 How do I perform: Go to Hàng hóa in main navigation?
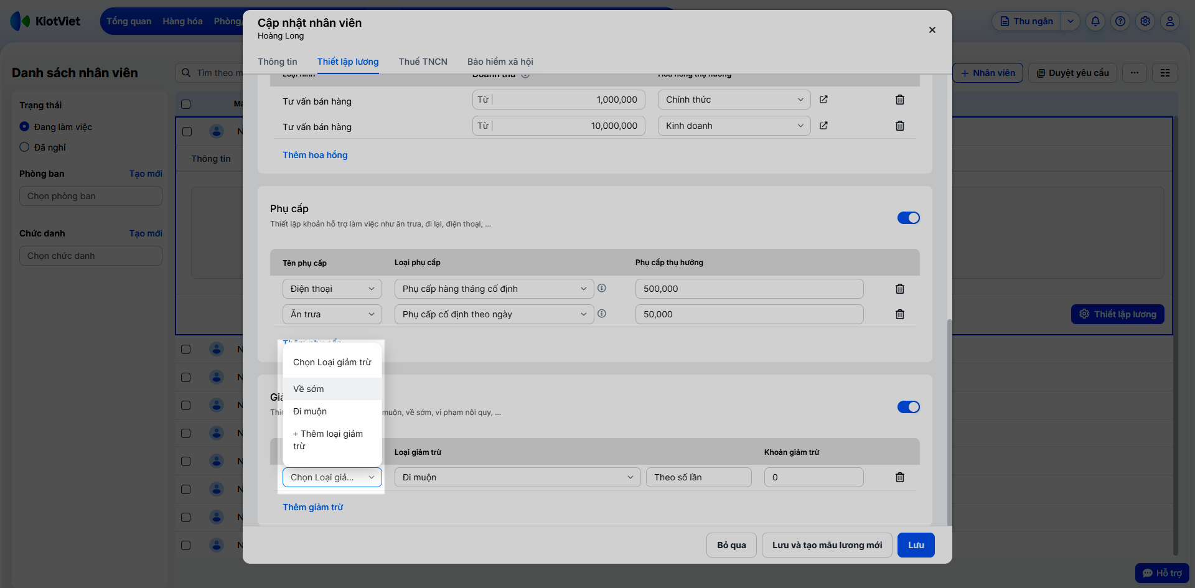pyautogui.click(x=183, y=21)
